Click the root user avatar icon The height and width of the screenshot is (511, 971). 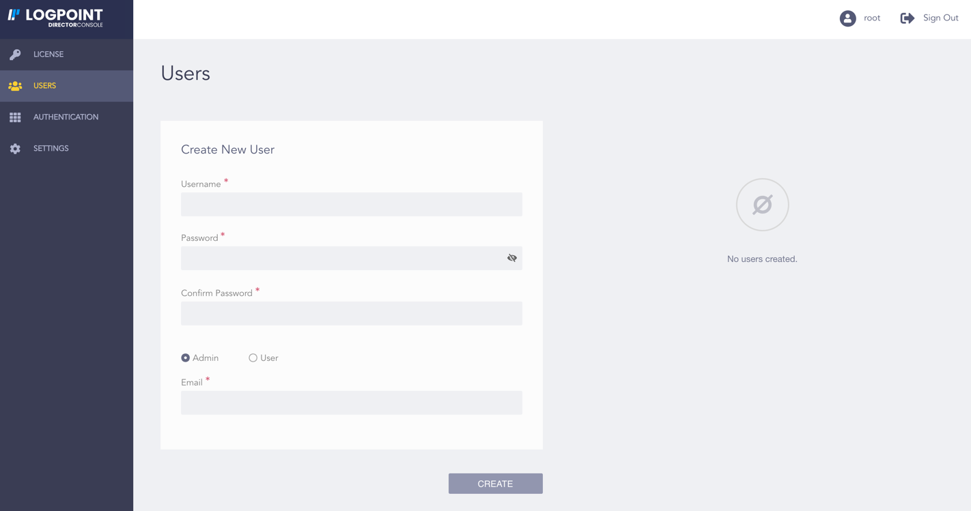(x=847, y=18)
